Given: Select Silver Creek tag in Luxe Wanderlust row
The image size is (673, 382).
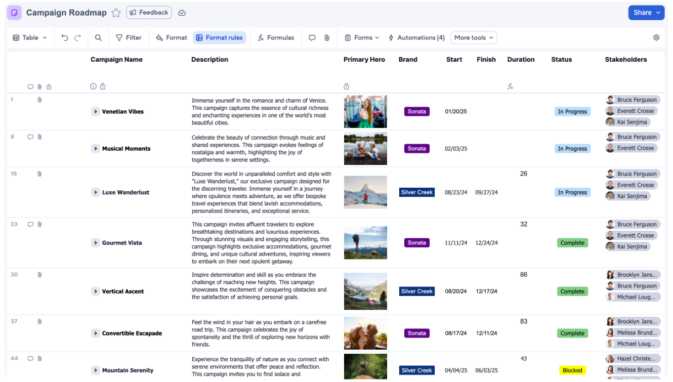Looking at the screenshot, I should point(417,192).
